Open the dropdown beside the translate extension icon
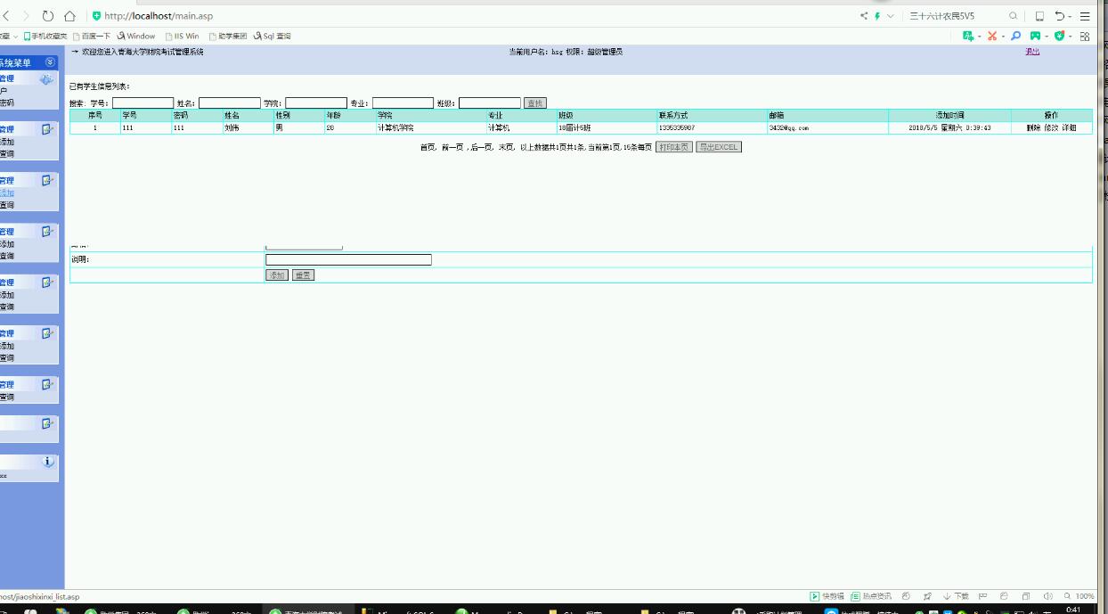1108x614 pixels. tap(979, 37)
